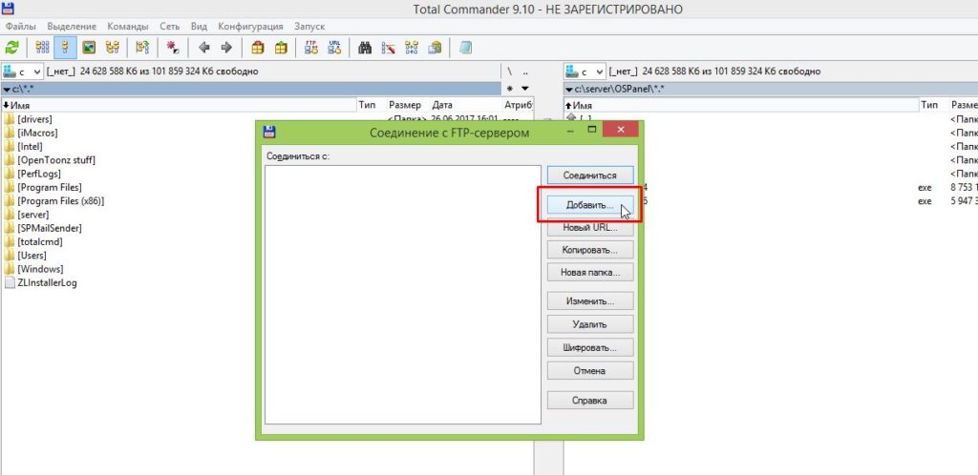Click the Новый URL... button
The image size is (978, 475).
coord(589,227)
